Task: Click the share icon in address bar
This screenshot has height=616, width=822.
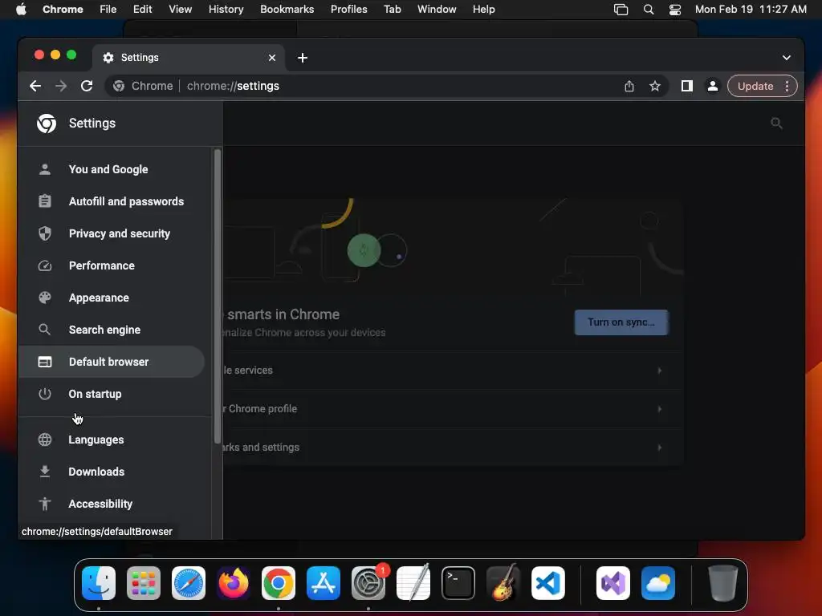Action: tap(629, 86)
